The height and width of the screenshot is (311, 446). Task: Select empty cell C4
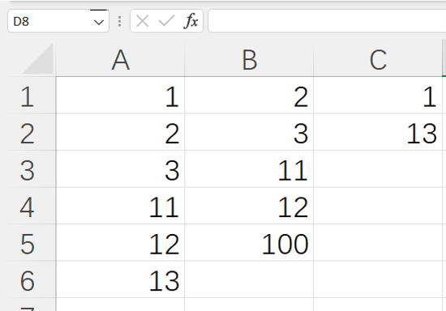coord(378,206)
